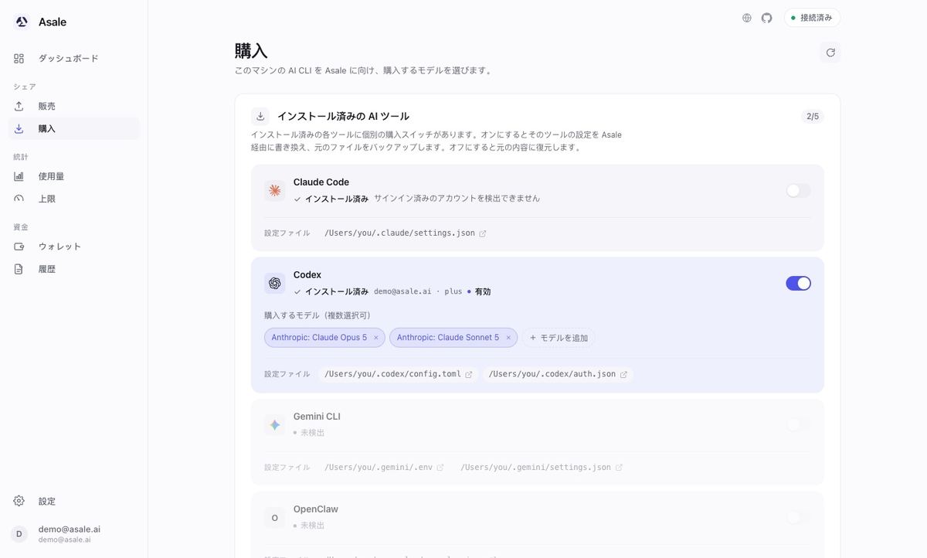Open 使用量 statistics page

[74, 177]
